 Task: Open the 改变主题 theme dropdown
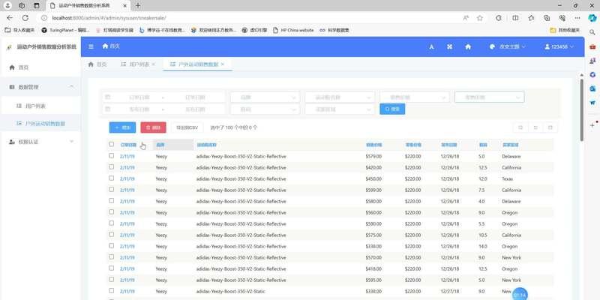pyautogui.click(x=508, y=46)
